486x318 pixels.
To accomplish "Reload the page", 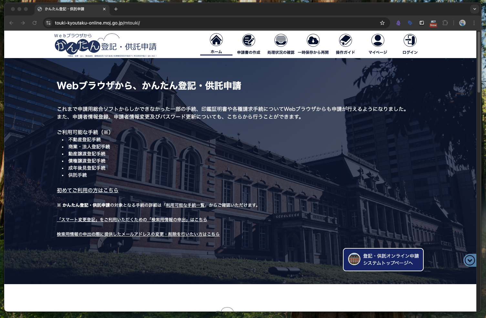I will 35,23.
